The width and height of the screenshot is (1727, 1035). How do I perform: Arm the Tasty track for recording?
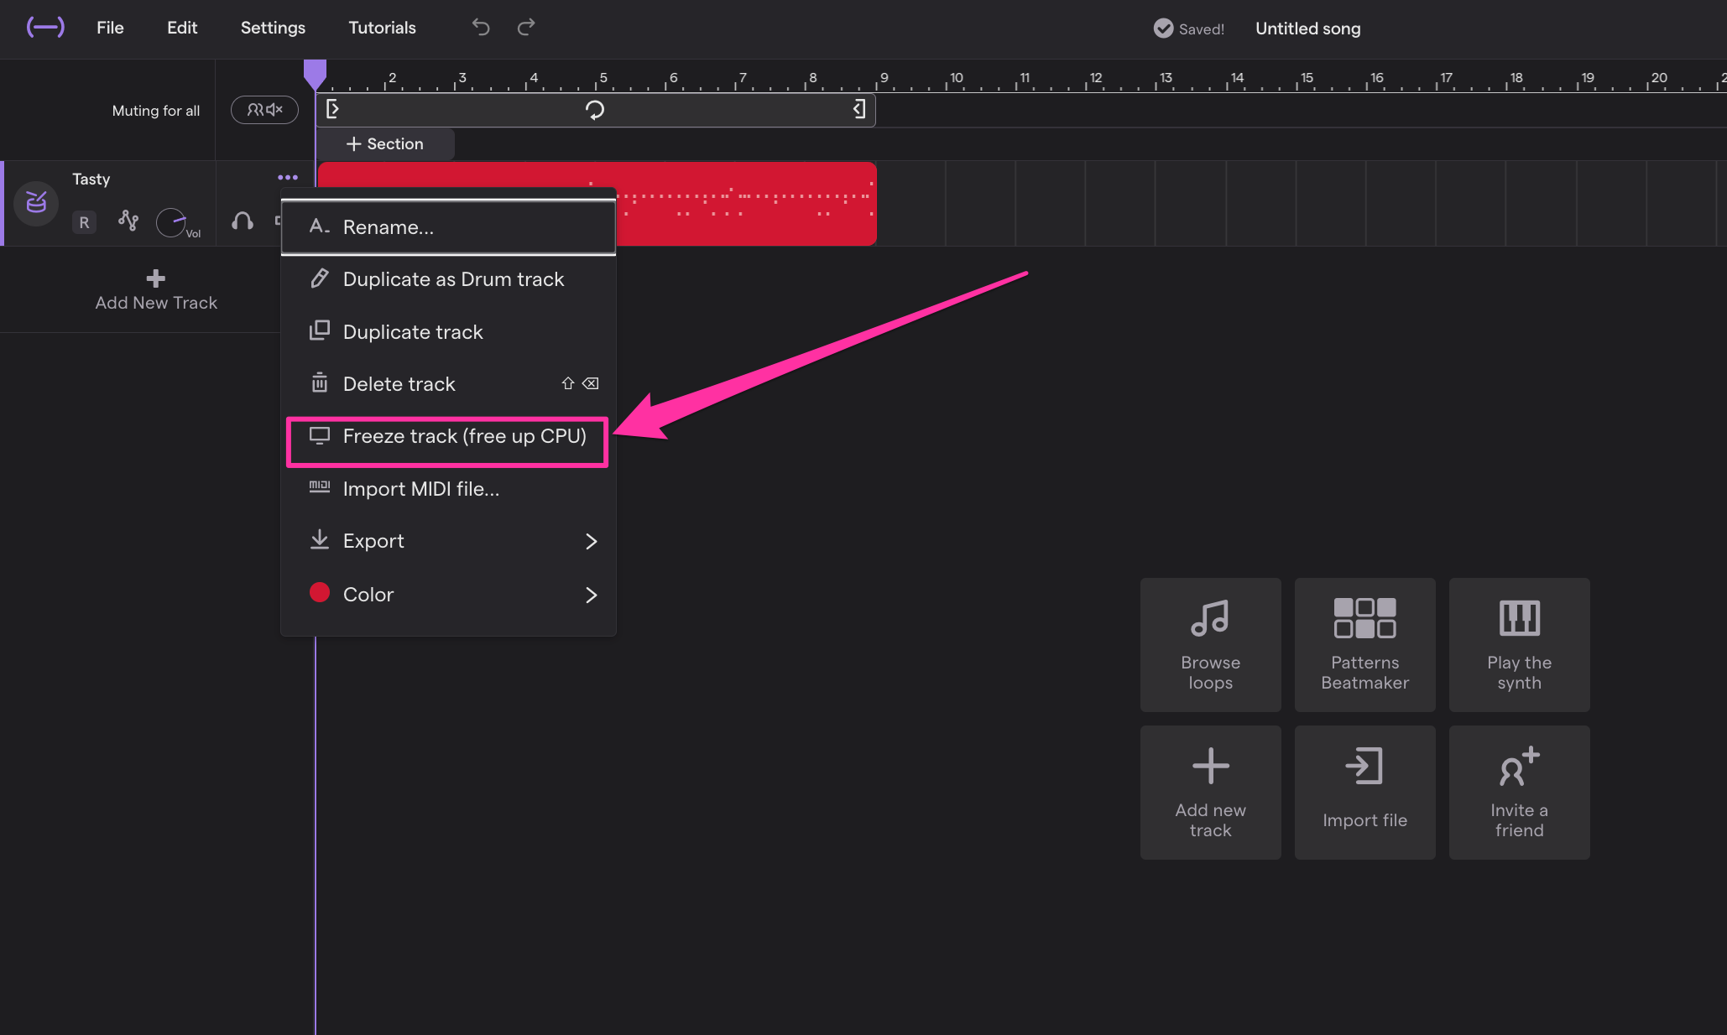84,222
